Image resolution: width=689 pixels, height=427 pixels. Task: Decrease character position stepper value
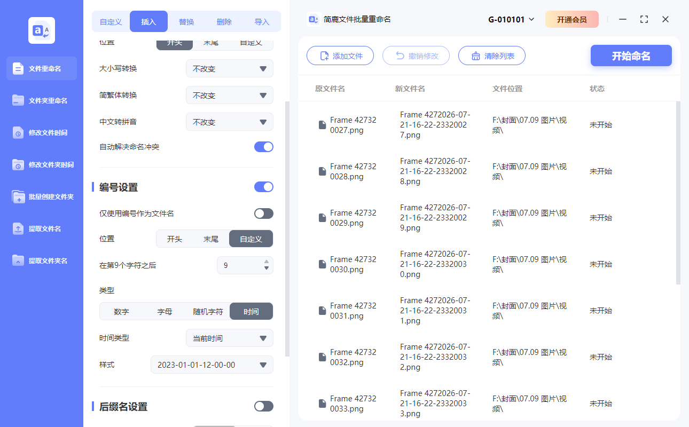[x=267, y=268]
